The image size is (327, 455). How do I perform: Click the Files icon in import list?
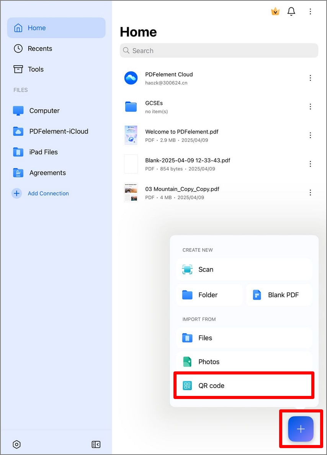[x=187, y=338]
